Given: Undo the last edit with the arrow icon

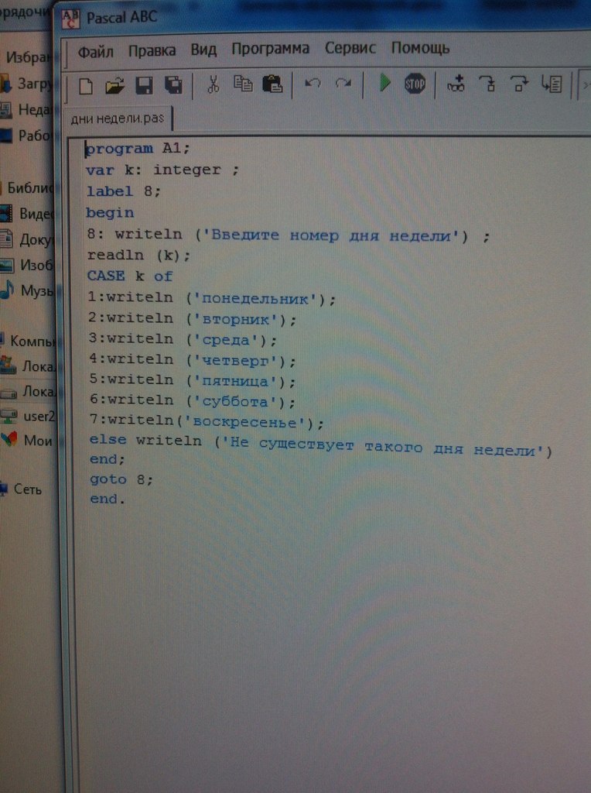Looking at the screenshot, I should click(x=313, y=82).
